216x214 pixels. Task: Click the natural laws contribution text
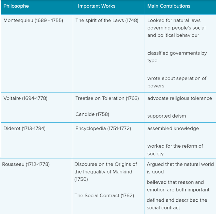click(176, 28)
